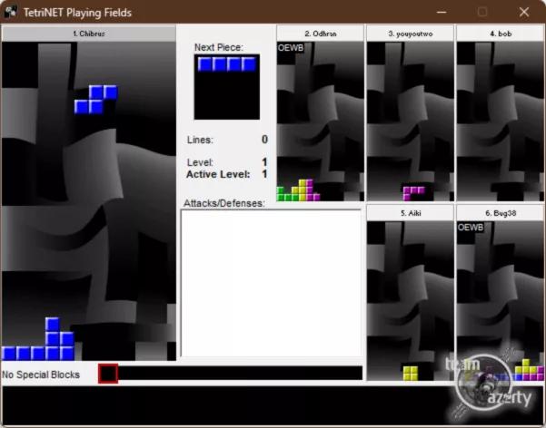The width and height of the screenshot is (546, 428).
Task: Select the '5. Aiki' player field header
Action: point(411,213)
